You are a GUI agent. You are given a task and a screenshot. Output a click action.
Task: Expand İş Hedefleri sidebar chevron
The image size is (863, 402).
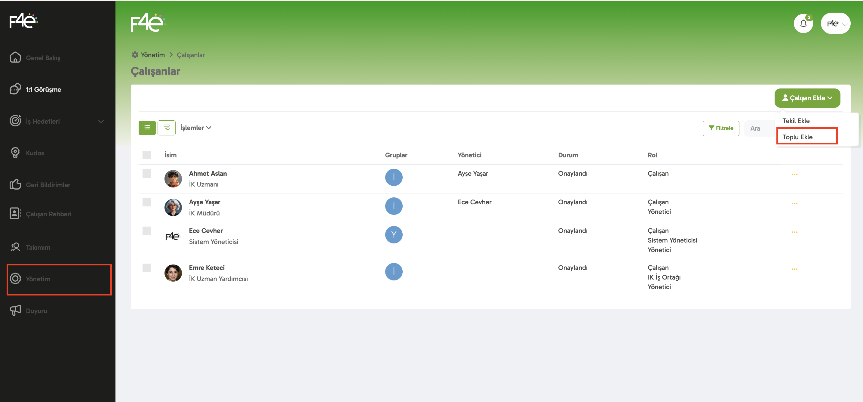tap(101, 121)
